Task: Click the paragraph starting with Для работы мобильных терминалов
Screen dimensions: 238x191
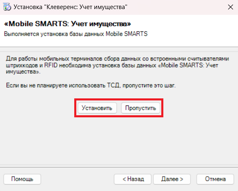Action: (117, 65)
